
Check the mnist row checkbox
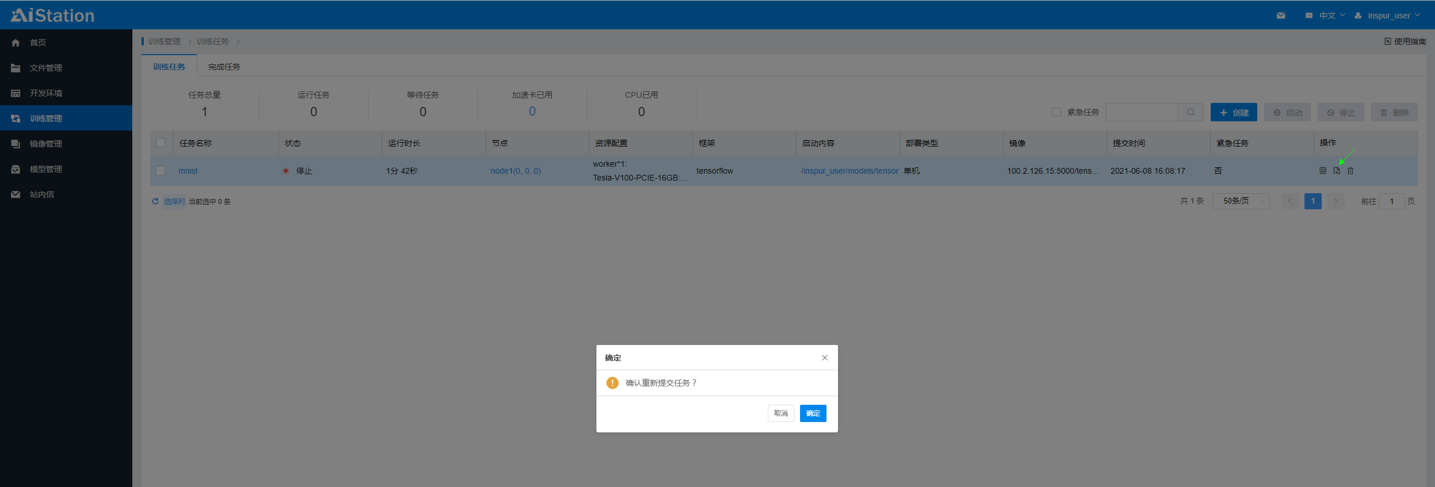click(160, 171)
